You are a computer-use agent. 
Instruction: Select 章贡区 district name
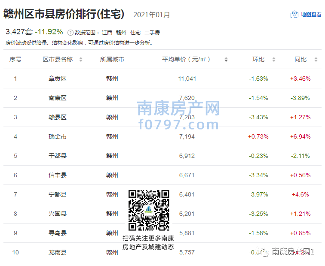click(58, 79)
